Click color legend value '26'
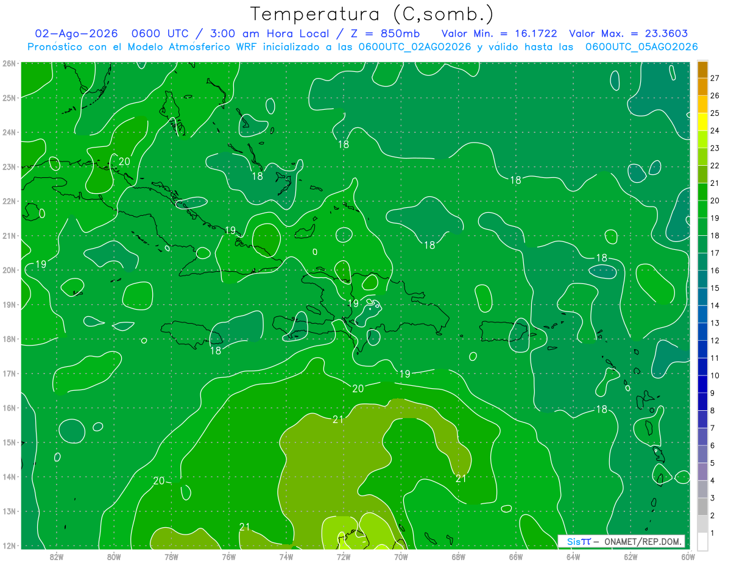The image size is (731, 565). tap(715, 96)
